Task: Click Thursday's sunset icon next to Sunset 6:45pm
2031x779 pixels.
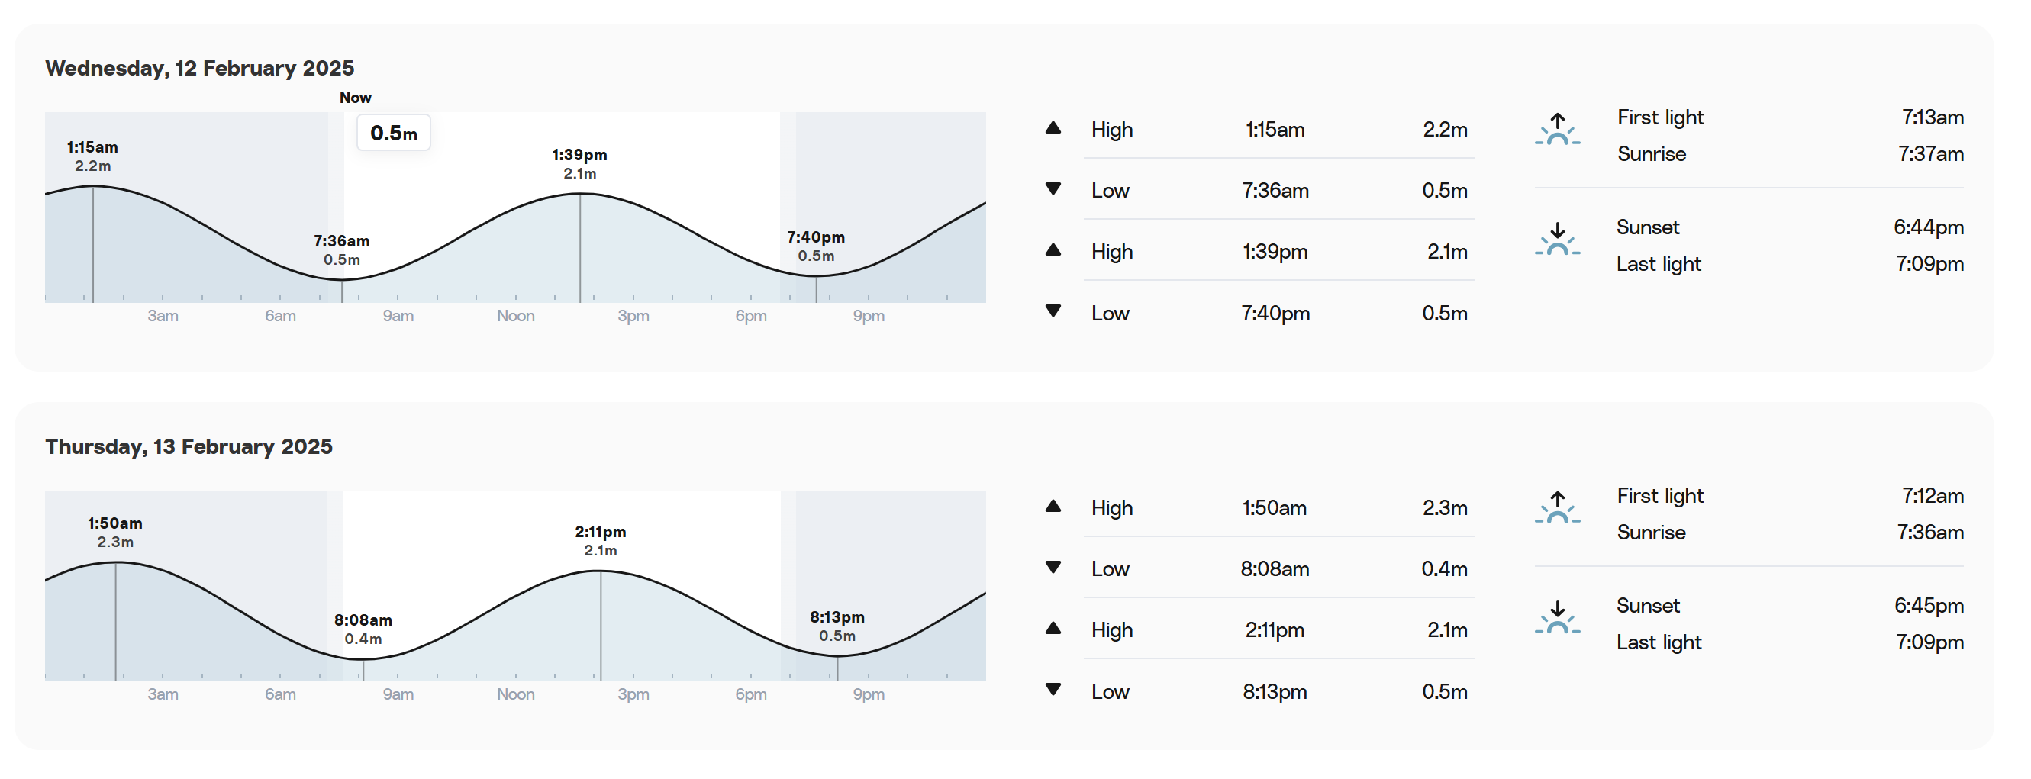Action: (x=1557, y=618)
